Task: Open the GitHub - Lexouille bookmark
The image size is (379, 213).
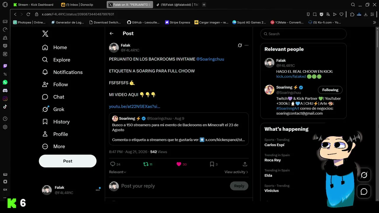Action: pyautogui.click(x=143, y=22)
